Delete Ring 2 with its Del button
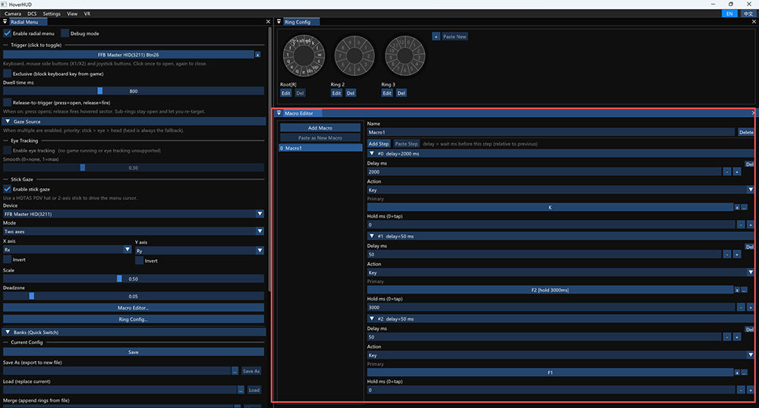 [351, 93]
